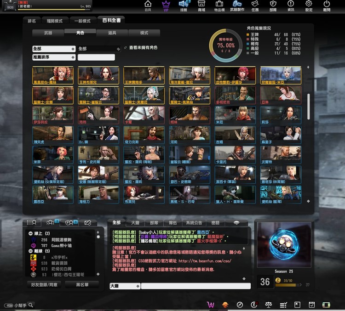The height and width of the screenshot is (311, 345).
Task: Toggle the 查看未擁有角色 checkbox
Action: [x=126, y=48]
